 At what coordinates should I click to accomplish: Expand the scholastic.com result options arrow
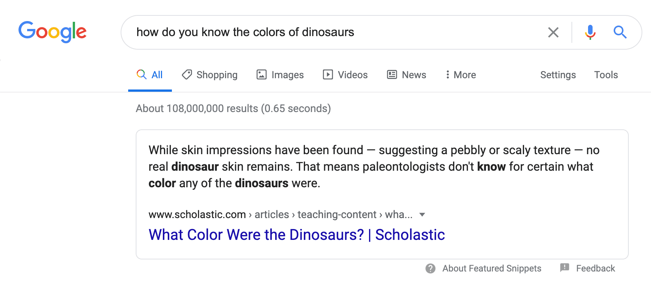(422, 215)
